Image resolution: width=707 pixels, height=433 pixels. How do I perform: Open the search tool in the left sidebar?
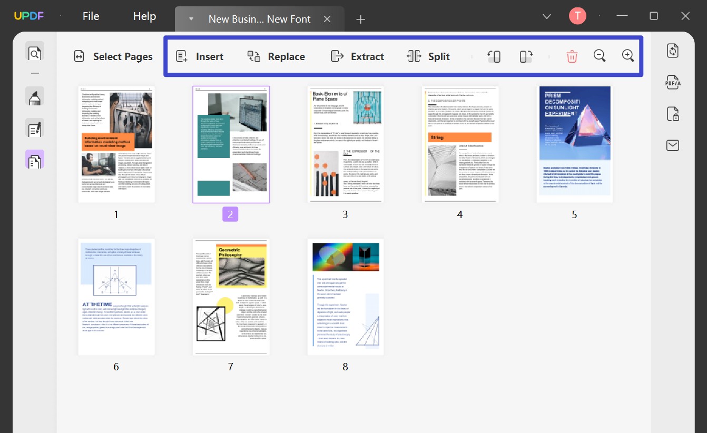pyautogui.click(x=35, y=53)
